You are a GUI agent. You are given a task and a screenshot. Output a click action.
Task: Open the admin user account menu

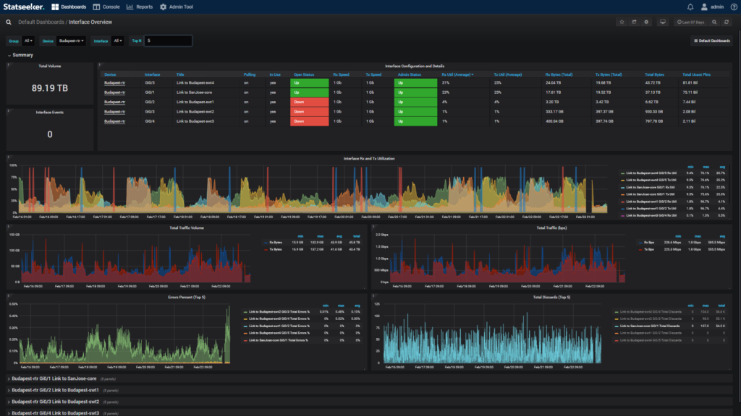pyautogui.click(x=712, y=6)
